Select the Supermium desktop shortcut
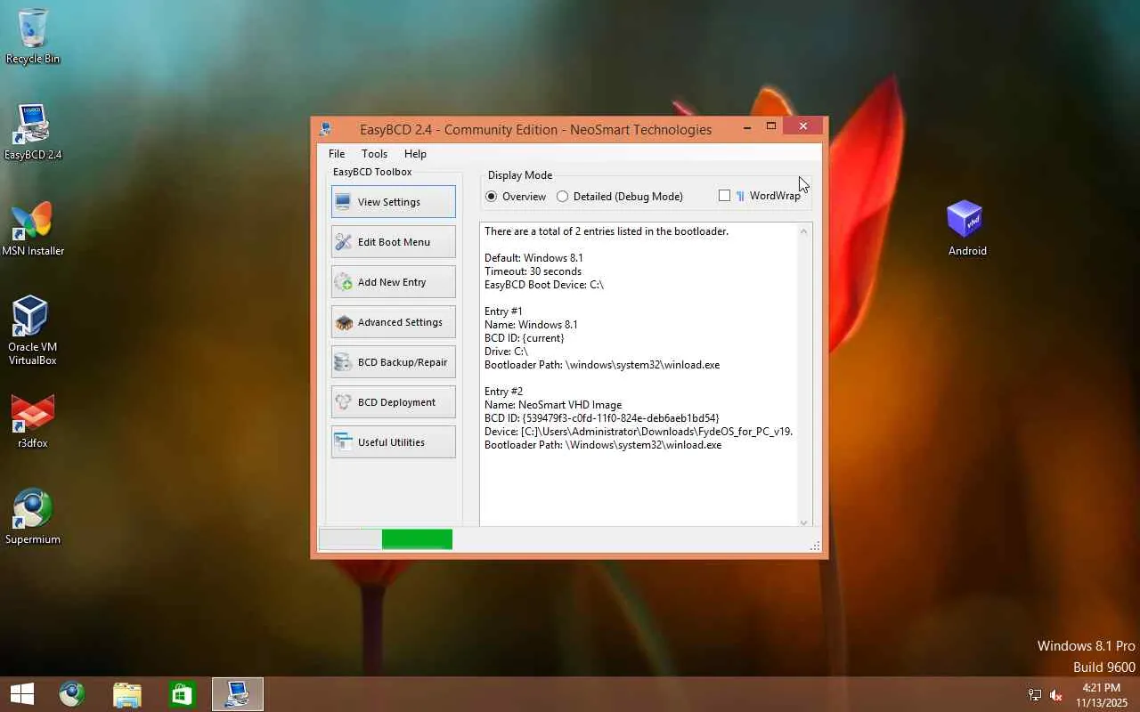The image size is (1140, 712). pos(33,516)
